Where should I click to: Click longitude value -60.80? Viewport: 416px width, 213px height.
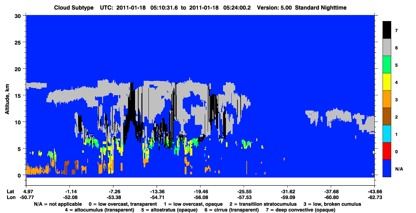(x=331, y=197)
